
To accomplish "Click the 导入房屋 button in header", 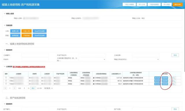I will coord(166,5).
